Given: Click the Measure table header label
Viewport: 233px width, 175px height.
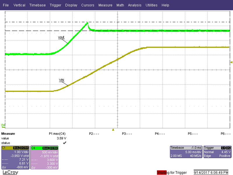Looking at the screenshot, I should point(8,134).
